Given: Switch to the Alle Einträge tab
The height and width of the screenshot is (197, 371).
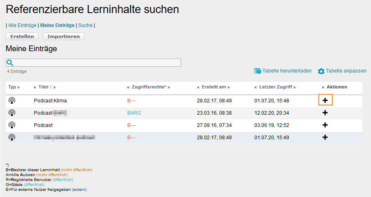Looking at the screenshot, I should pyautogui.click(x=22, y=25).
